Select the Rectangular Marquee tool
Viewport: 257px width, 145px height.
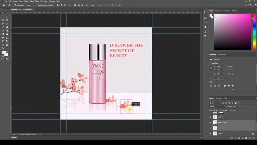(7, 13)
